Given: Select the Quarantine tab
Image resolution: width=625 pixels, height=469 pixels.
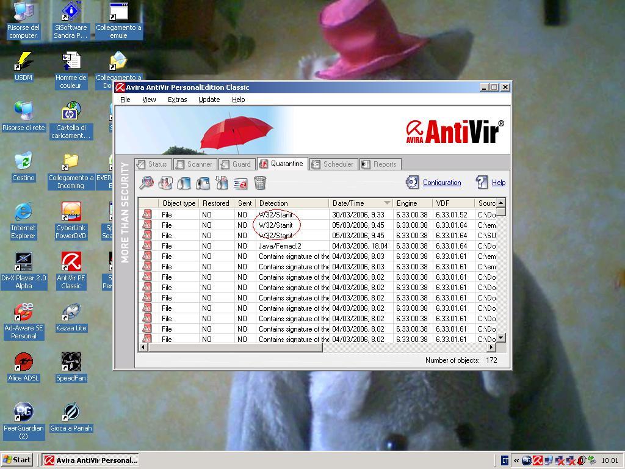Looking at the screenshot, I should tap(282, 164).
